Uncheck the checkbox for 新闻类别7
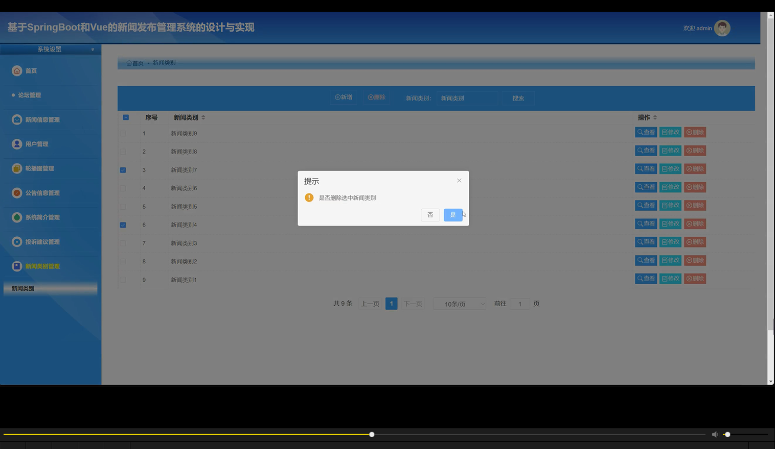Viewport: 775px width, 449px height. coord(123,169)
